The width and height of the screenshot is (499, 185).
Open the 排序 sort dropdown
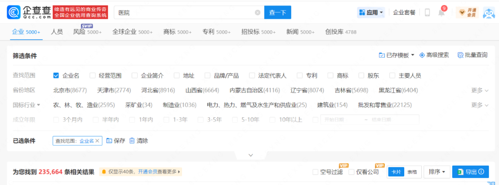(x=437, y=172)
